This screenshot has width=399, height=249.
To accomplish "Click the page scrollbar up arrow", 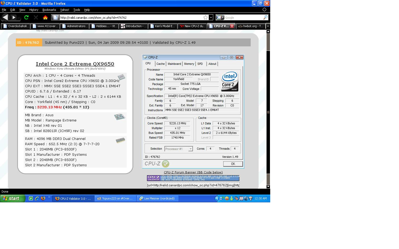I will coord(268,32).
